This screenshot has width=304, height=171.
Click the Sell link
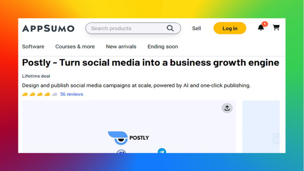click(196, 28)
